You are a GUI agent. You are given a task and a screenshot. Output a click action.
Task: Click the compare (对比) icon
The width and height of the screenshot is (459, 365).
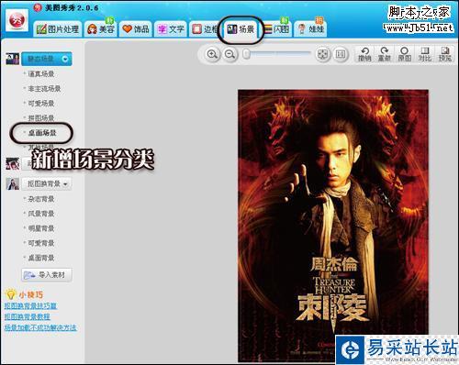(x=425, y=54)
